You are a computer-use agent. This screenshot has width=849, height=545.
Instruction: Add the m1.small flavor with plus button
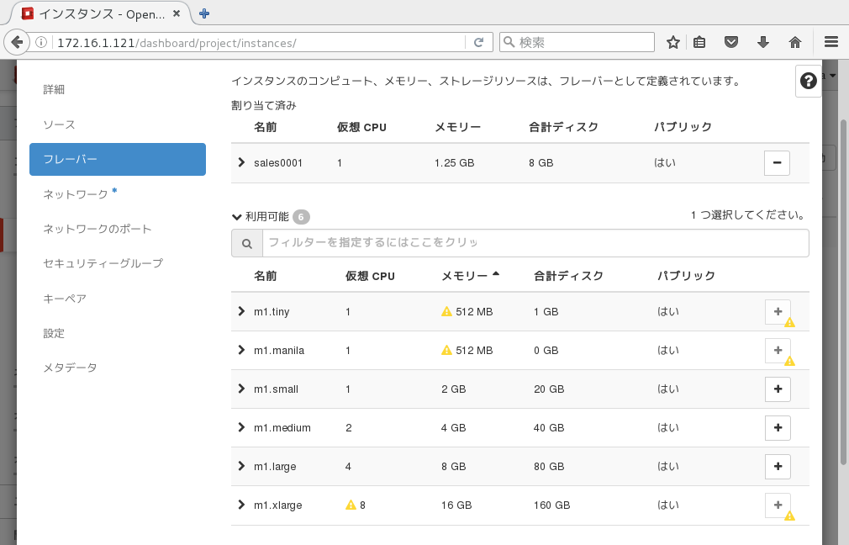(x=778, y=389)
